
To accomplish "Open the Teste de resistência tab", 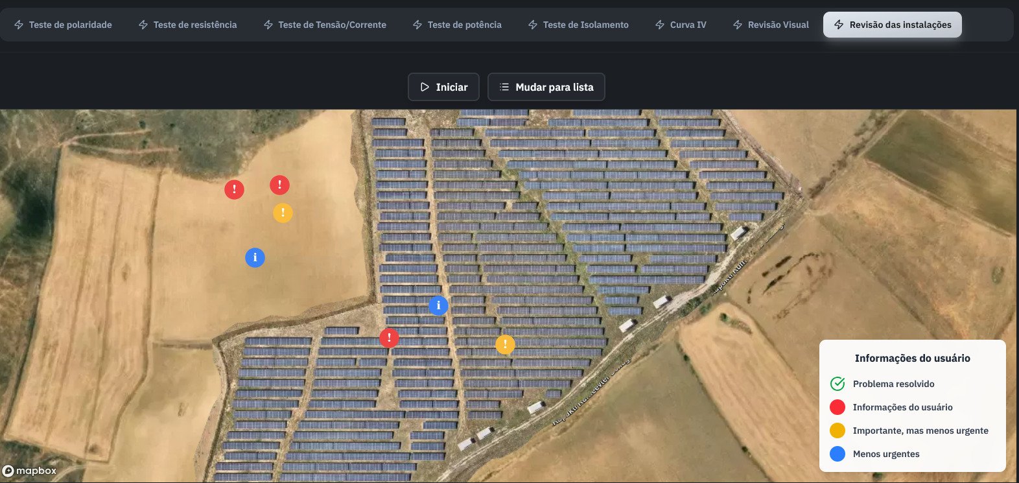I will point(188,25).
